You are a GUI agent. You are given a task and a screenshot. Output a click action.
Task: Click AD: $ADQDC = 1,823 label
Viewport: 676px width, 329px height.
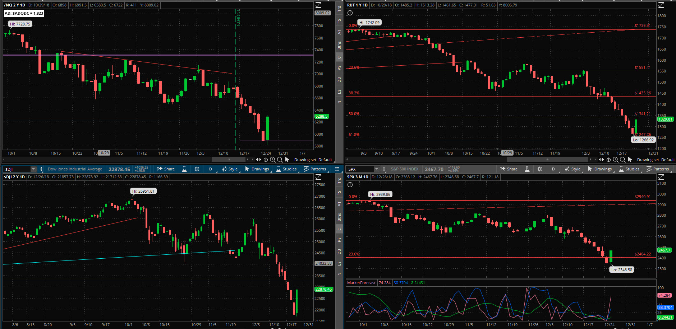[x=24, y=13]
